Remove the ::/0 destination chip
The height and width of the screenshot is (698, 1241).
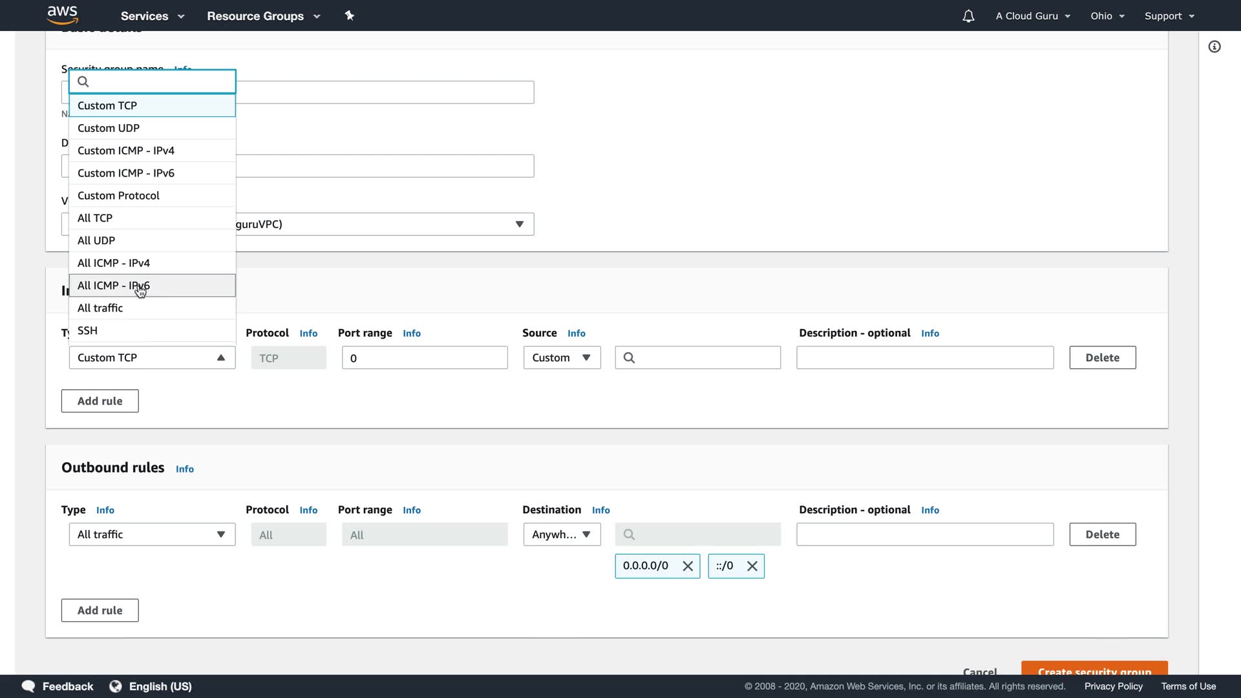point(752,566)
